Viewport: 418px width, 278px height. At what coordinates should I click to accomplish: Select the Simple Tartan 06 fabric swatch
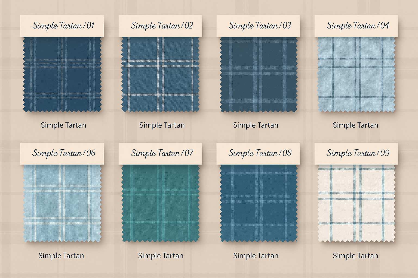coord(62,203)
